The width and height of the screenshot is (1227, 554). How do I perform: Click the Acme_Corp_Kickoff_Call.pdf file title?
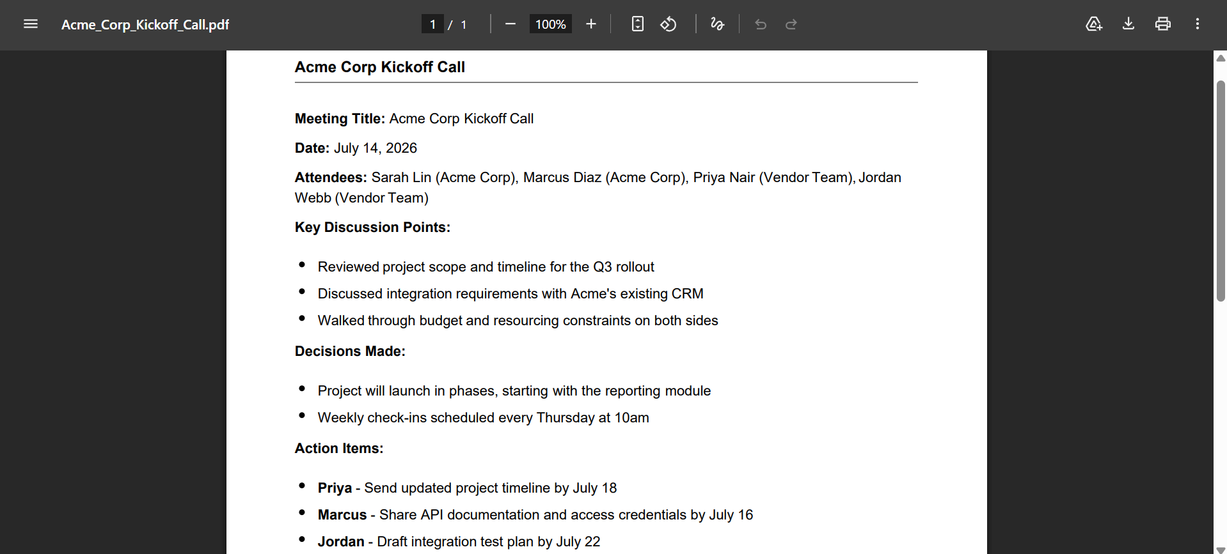(x=145, y=24)
